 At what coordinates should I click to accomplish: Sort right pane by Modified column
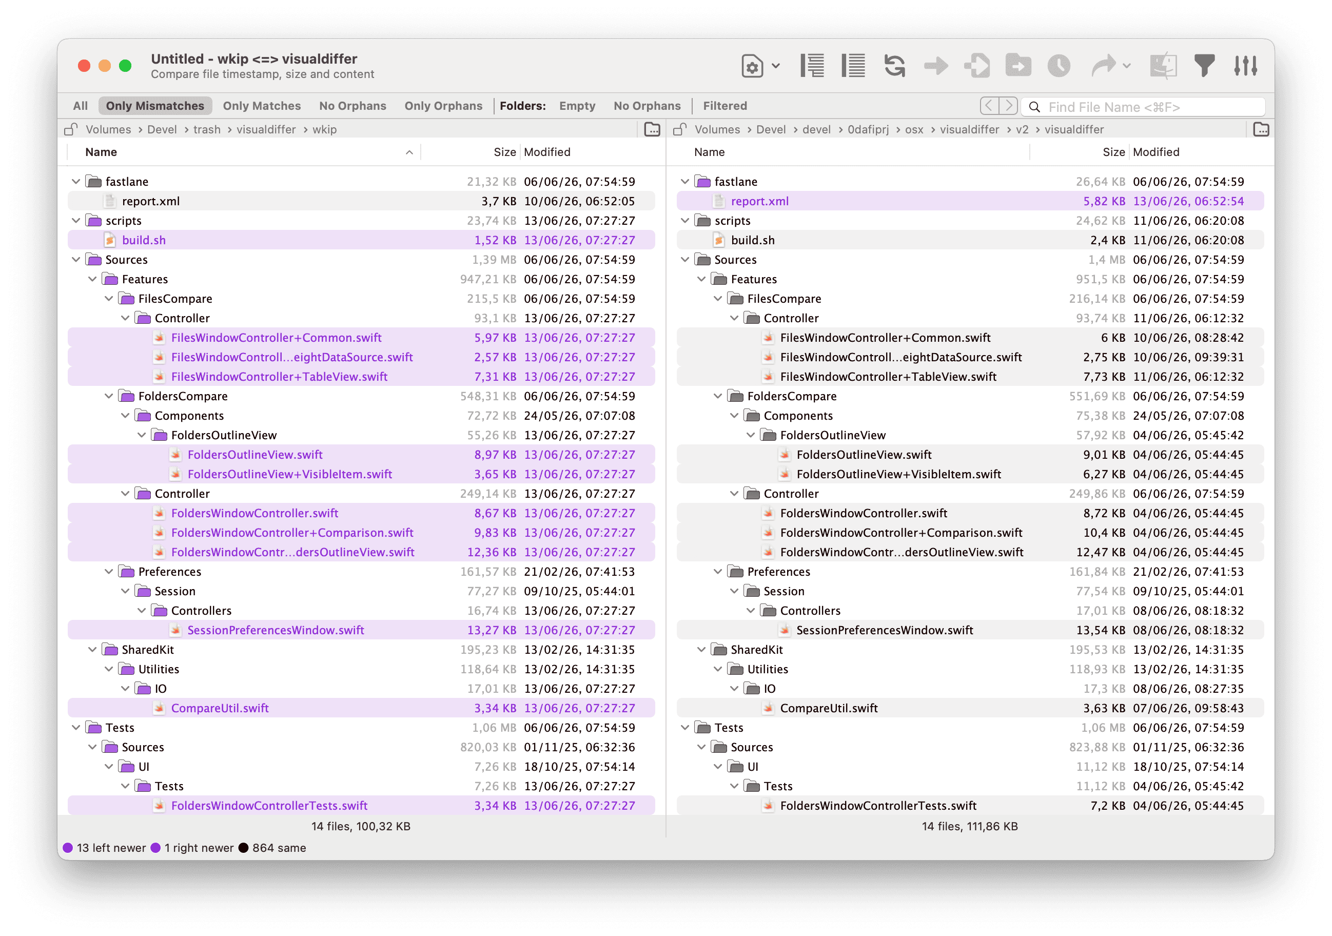tap(1200, 152)
